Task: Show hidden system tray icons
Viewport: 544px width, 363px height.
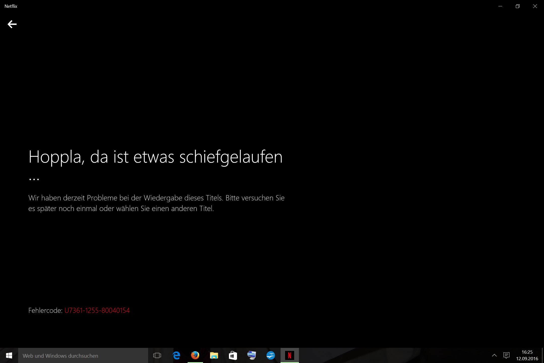Action: click(494, 355)
